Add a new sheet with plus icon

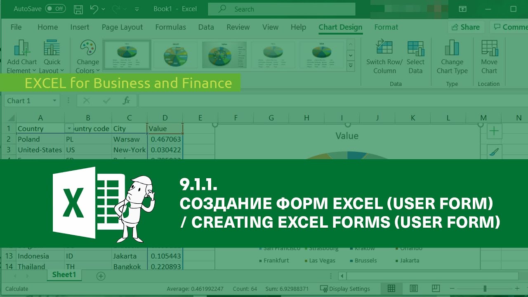point(101,276)
